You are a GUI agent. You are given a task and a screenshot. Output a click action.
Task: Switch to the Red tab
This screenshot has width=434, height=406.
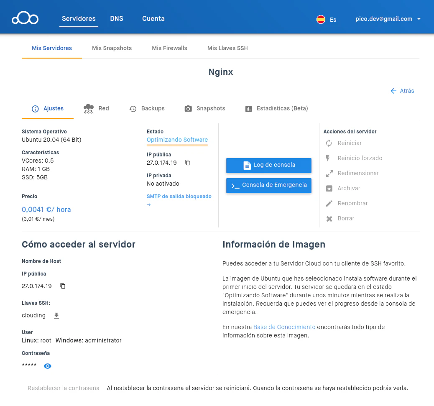point(96,109)
